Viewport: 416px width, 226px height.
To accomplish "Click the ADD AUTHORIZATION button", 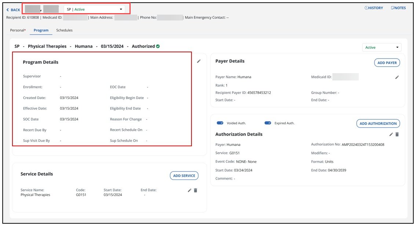I will click(378, 123).
